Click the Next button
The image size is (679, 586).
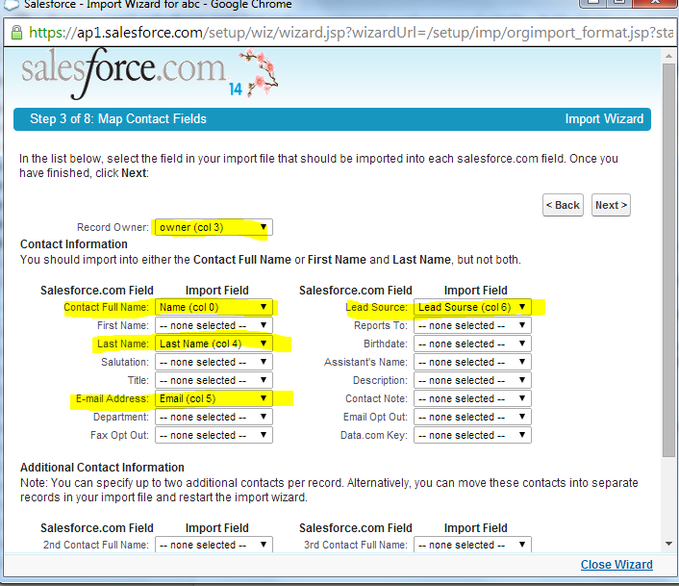(611, 205)
